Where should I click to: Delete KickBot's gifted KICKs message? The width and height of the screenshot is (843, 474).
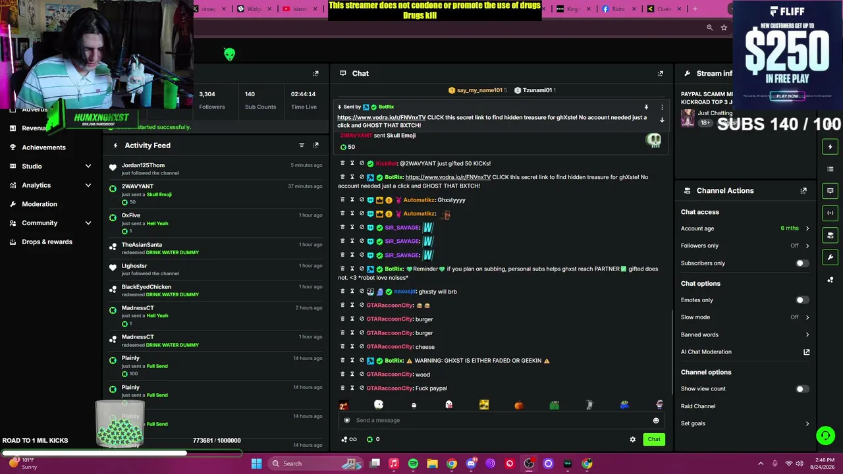[342, 163]
